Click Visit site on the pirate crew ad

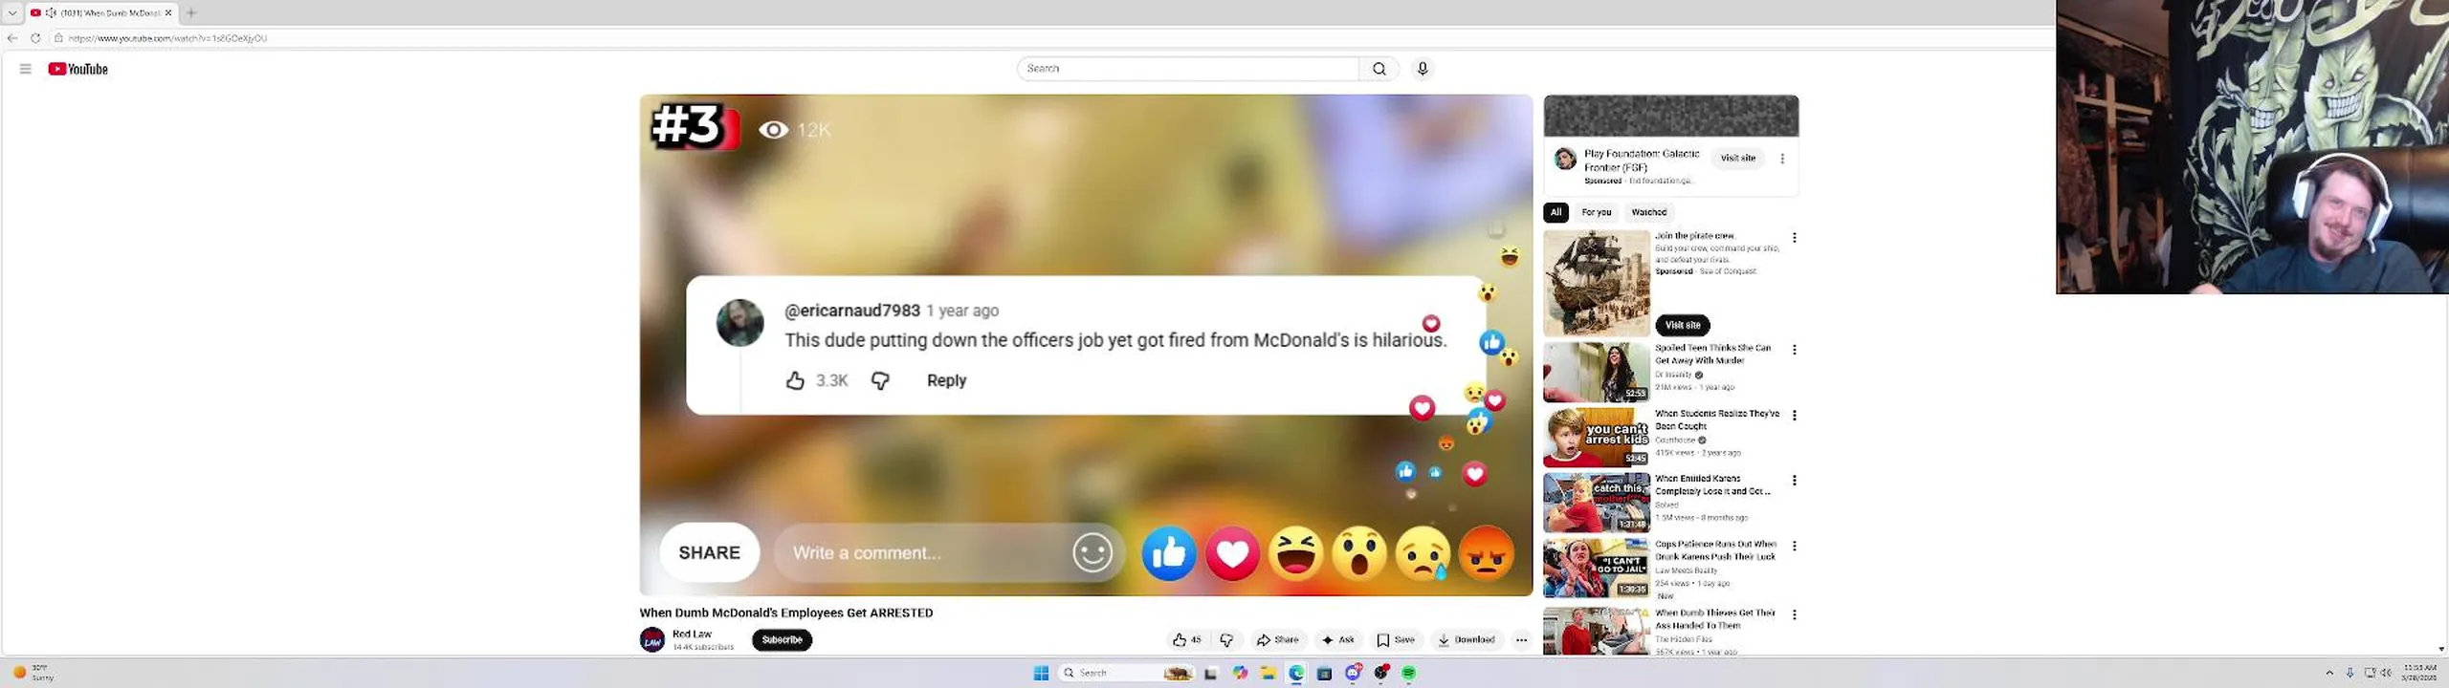(x=1683, y=325)
